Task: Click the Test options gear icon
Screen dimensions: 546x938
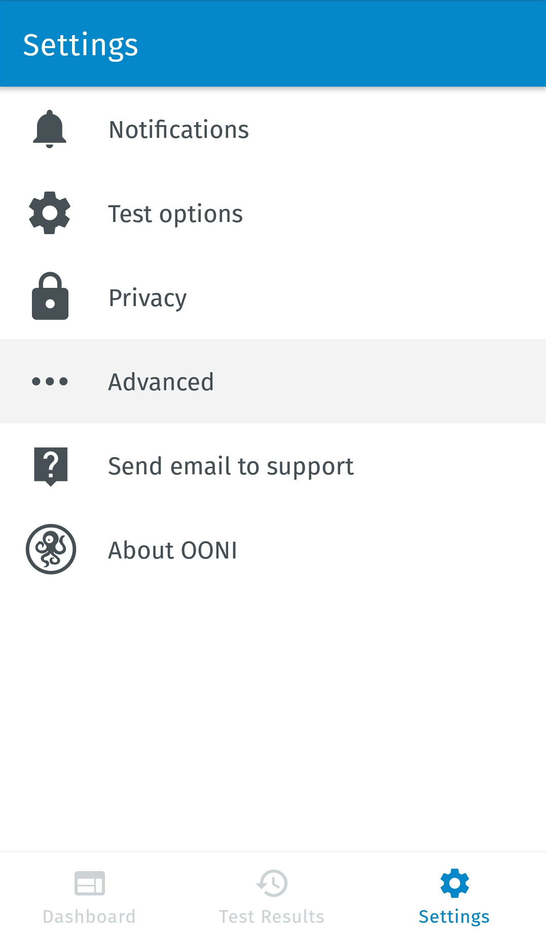Action: point(50,213)
